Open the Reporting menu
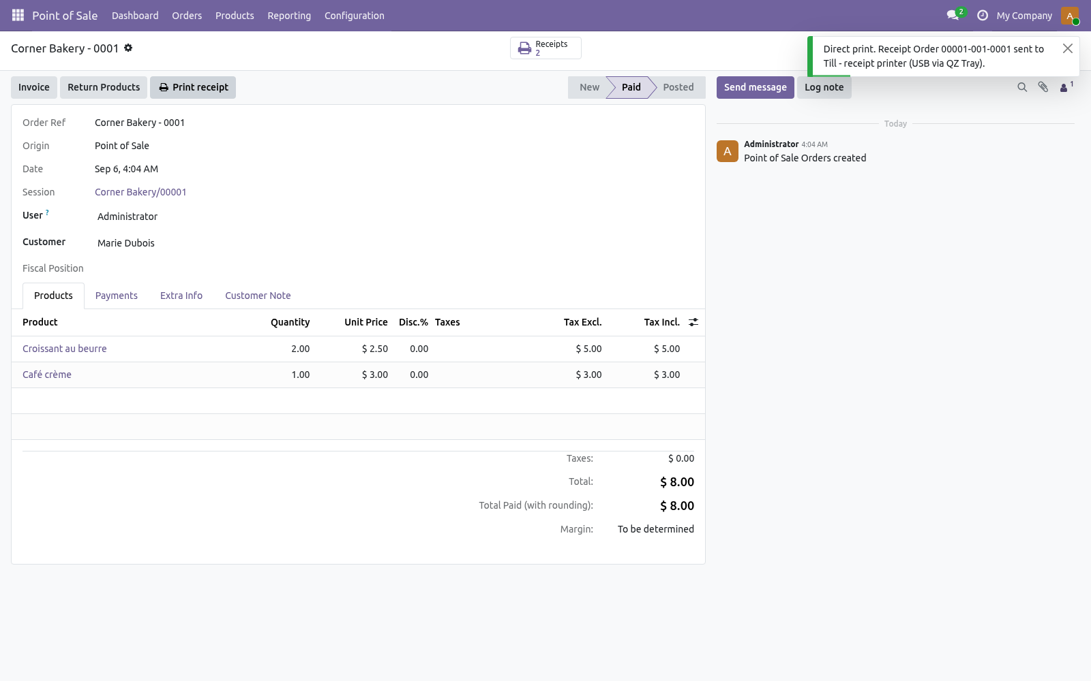 click(289, 16)
